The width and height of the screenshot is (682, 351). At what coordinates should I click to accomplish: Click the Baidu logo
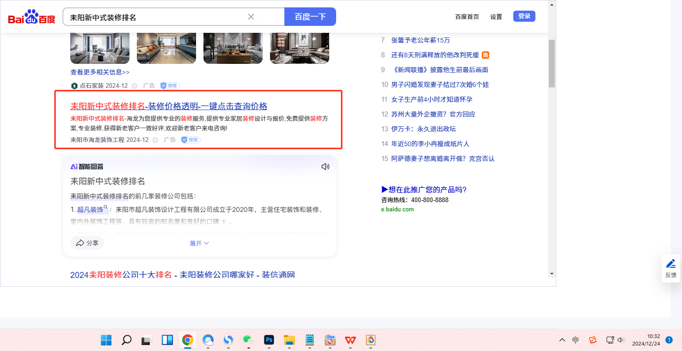[x=31, y=17]
